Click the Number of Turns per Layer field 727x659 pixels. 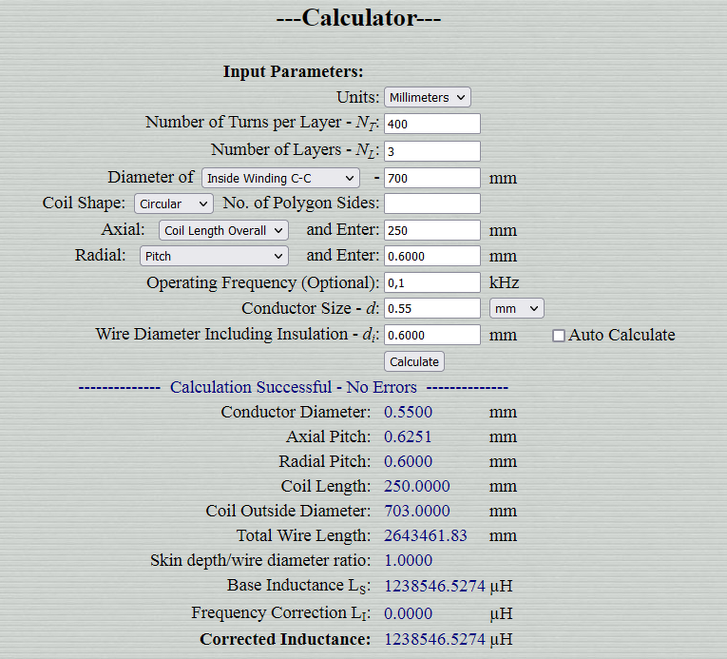(432, 124)
